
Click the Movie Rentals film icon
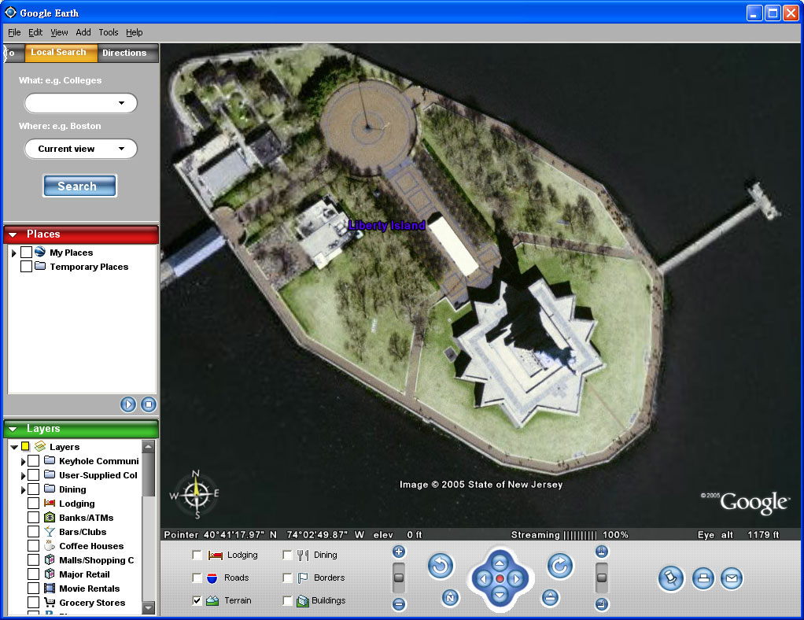[50, 589]
